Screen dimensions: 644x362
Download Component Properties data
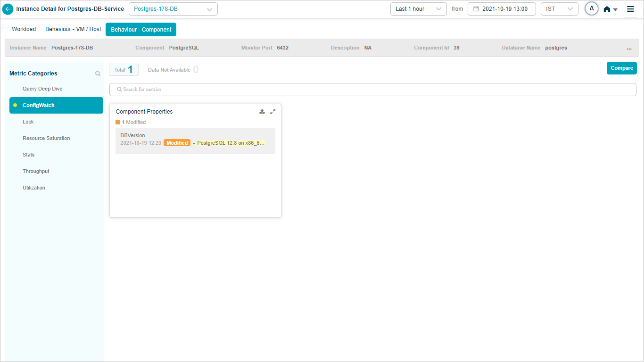[262, 112]
